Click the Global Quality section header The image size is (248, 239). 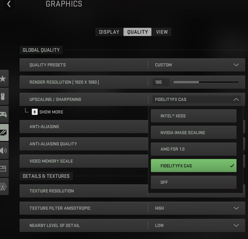point(41,50)
